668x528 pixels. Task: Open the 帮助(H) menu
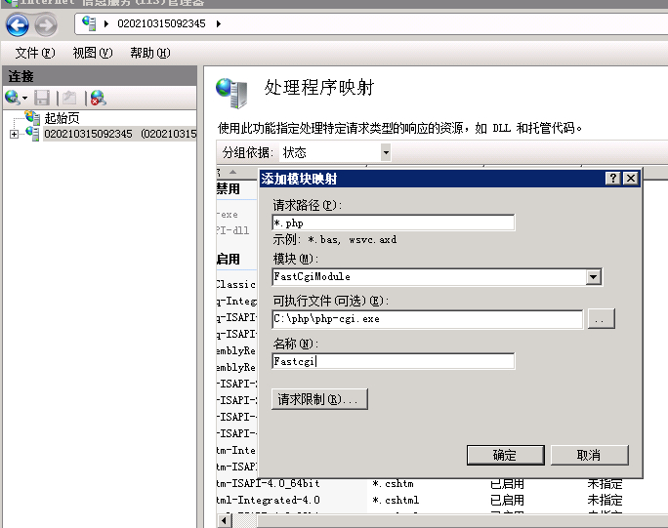pyautogui.click(x=150, y=53)
